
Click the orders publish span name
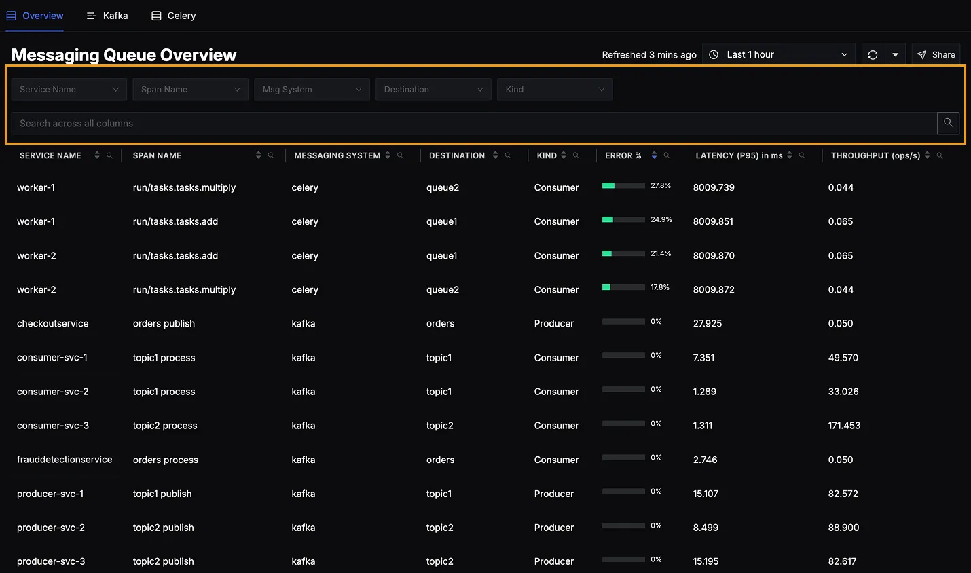(x=164, y=323)
